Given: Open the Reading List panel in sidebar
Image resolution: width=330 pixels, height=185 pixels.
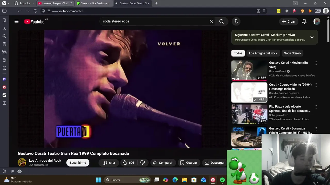Looking at the screenshot, I should (x=4, y=68).
